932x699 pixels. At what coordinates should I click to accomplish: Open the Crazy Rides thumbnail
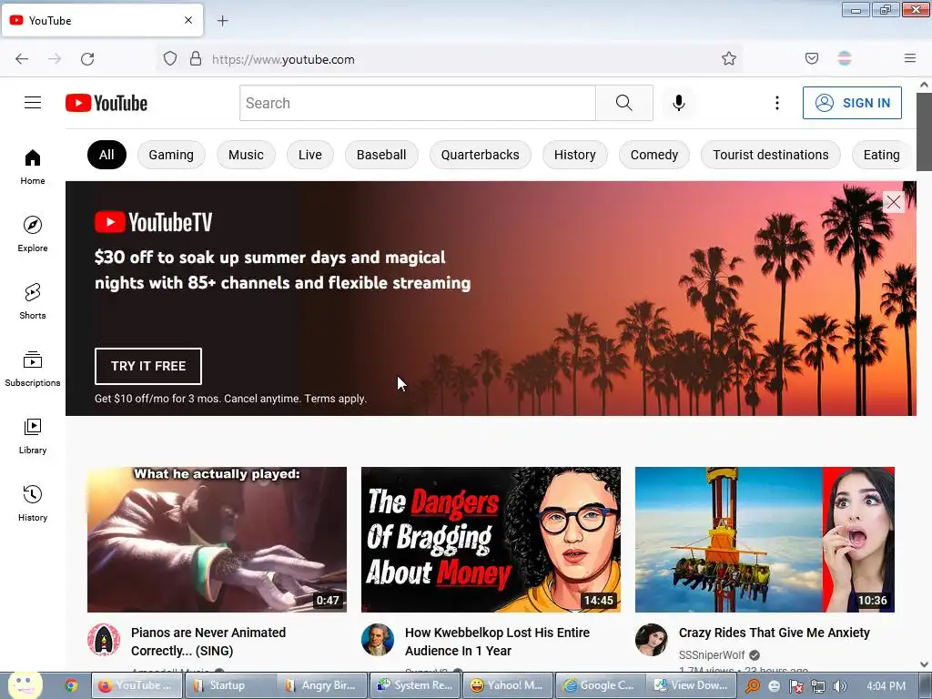(x=765, y=539)
